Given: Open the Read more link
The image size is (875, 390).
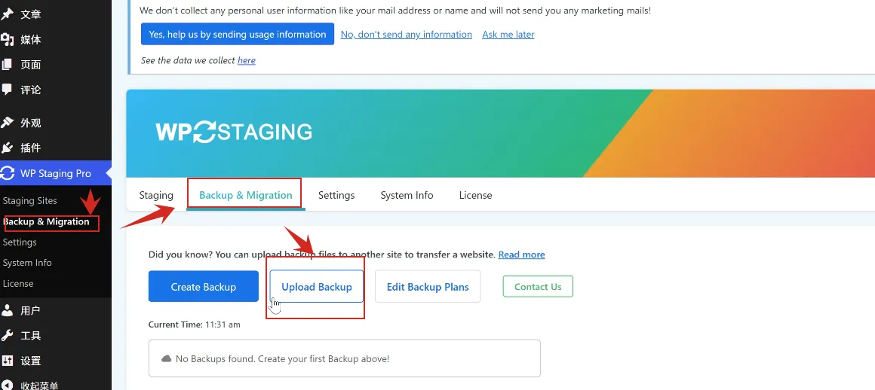Looking at the screenshot, I should coord(522,254).
